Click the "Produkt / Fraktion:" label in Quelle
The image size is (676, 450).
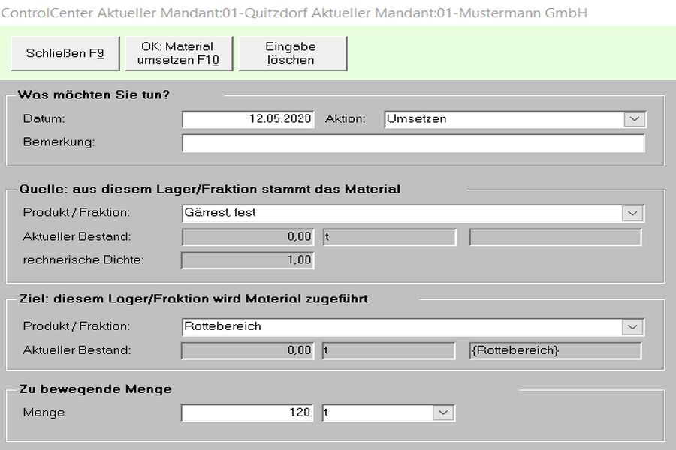coord(77,212)
